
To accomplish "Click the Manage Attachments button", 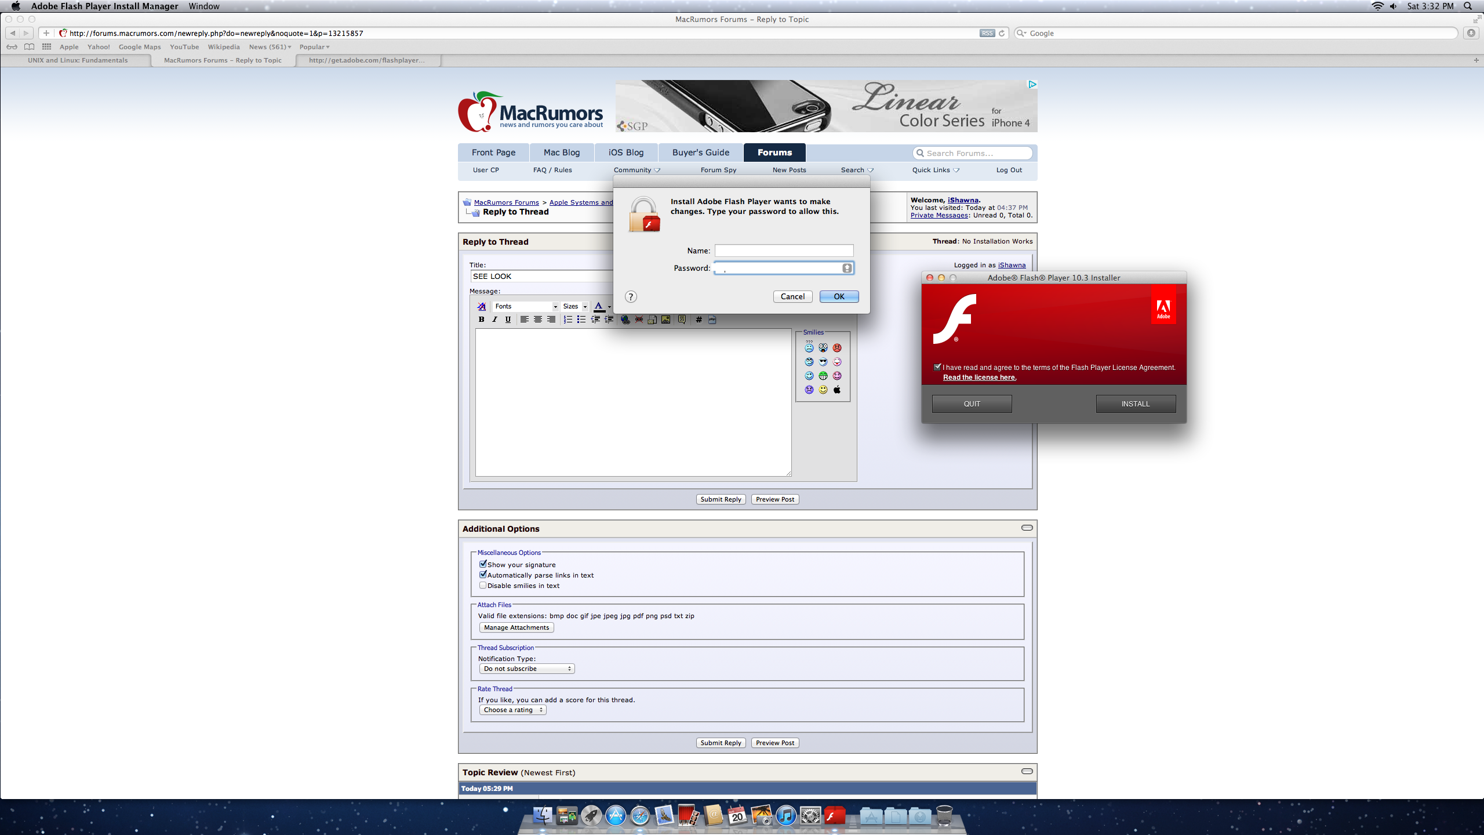I will click(517, 627).
